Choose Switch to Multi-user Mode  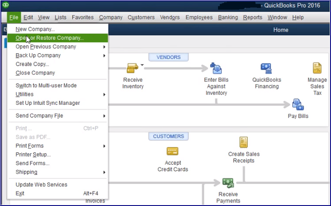58,85
